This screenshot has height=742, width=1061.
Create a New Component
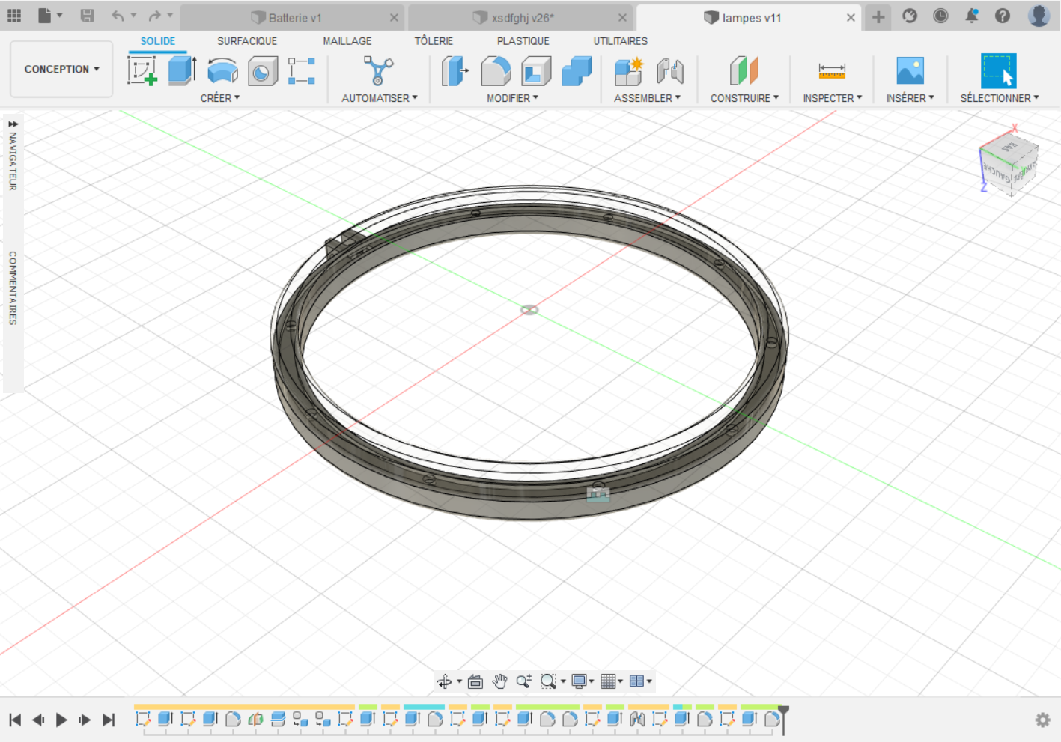(629, 71)
